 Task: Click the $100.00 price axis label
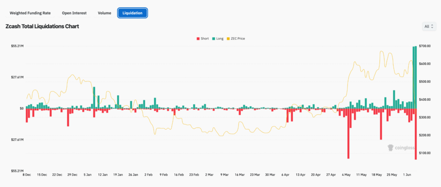[425, 153]
